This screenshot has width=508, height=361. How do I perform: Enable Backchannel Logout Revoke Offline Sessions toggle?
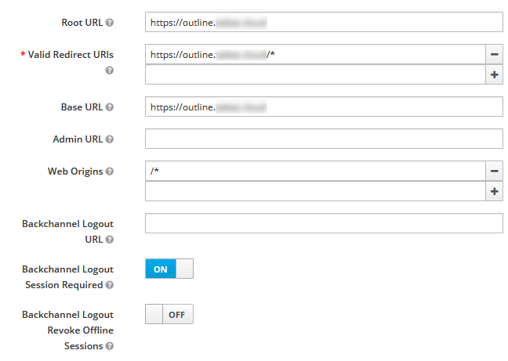(x=169, y=314)
